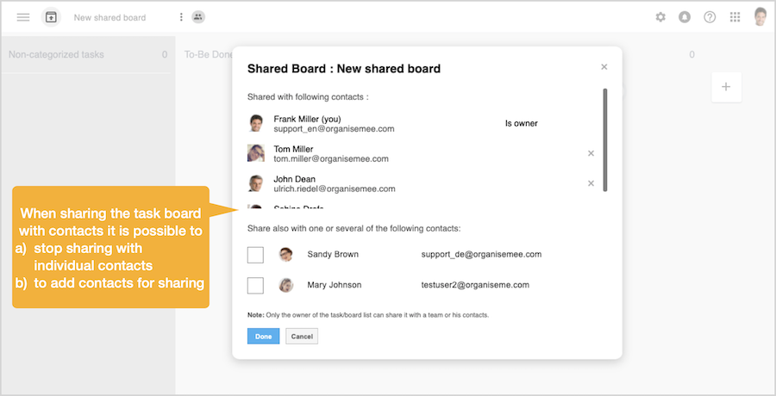Click the 'John Dean' name
The height and width of the screenshot is (396, 776).
tap(295, 179)
